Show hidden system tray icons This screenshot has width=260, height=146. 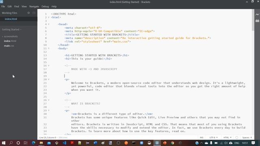click(201, 143)
